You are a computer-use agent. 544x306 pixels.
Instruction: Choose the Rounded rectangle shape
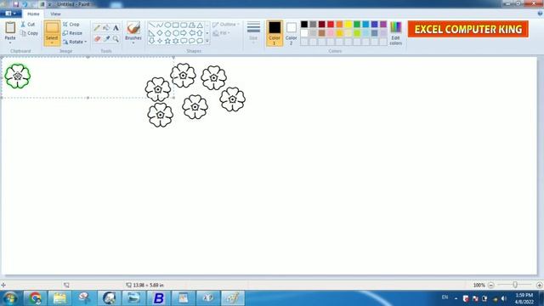pyautogui.click(x=184, y=25)
